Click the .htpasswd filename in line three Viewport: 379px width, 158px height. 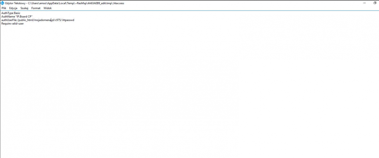coord(68,20)
